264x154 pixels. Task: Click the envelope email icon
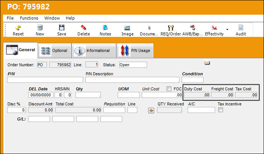[x=207, y=63]
